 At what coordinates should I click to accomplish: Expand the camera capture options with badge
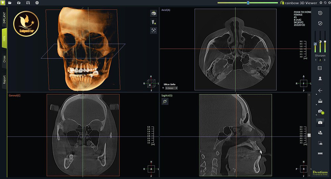coord(320,112)
